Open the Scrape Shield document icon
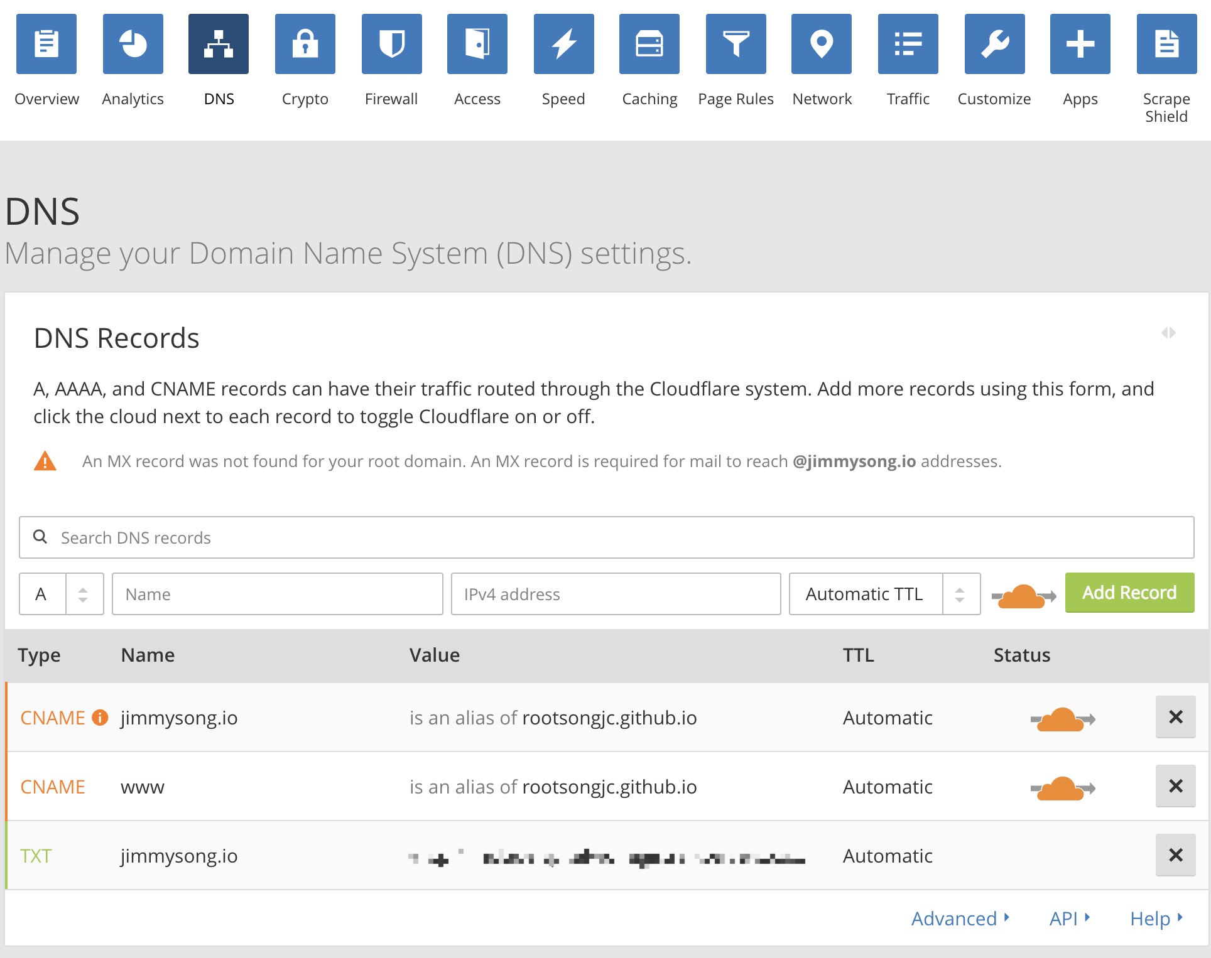Image resolution: width=1211 pixels, height=958 pixels. click(1167, 44)
